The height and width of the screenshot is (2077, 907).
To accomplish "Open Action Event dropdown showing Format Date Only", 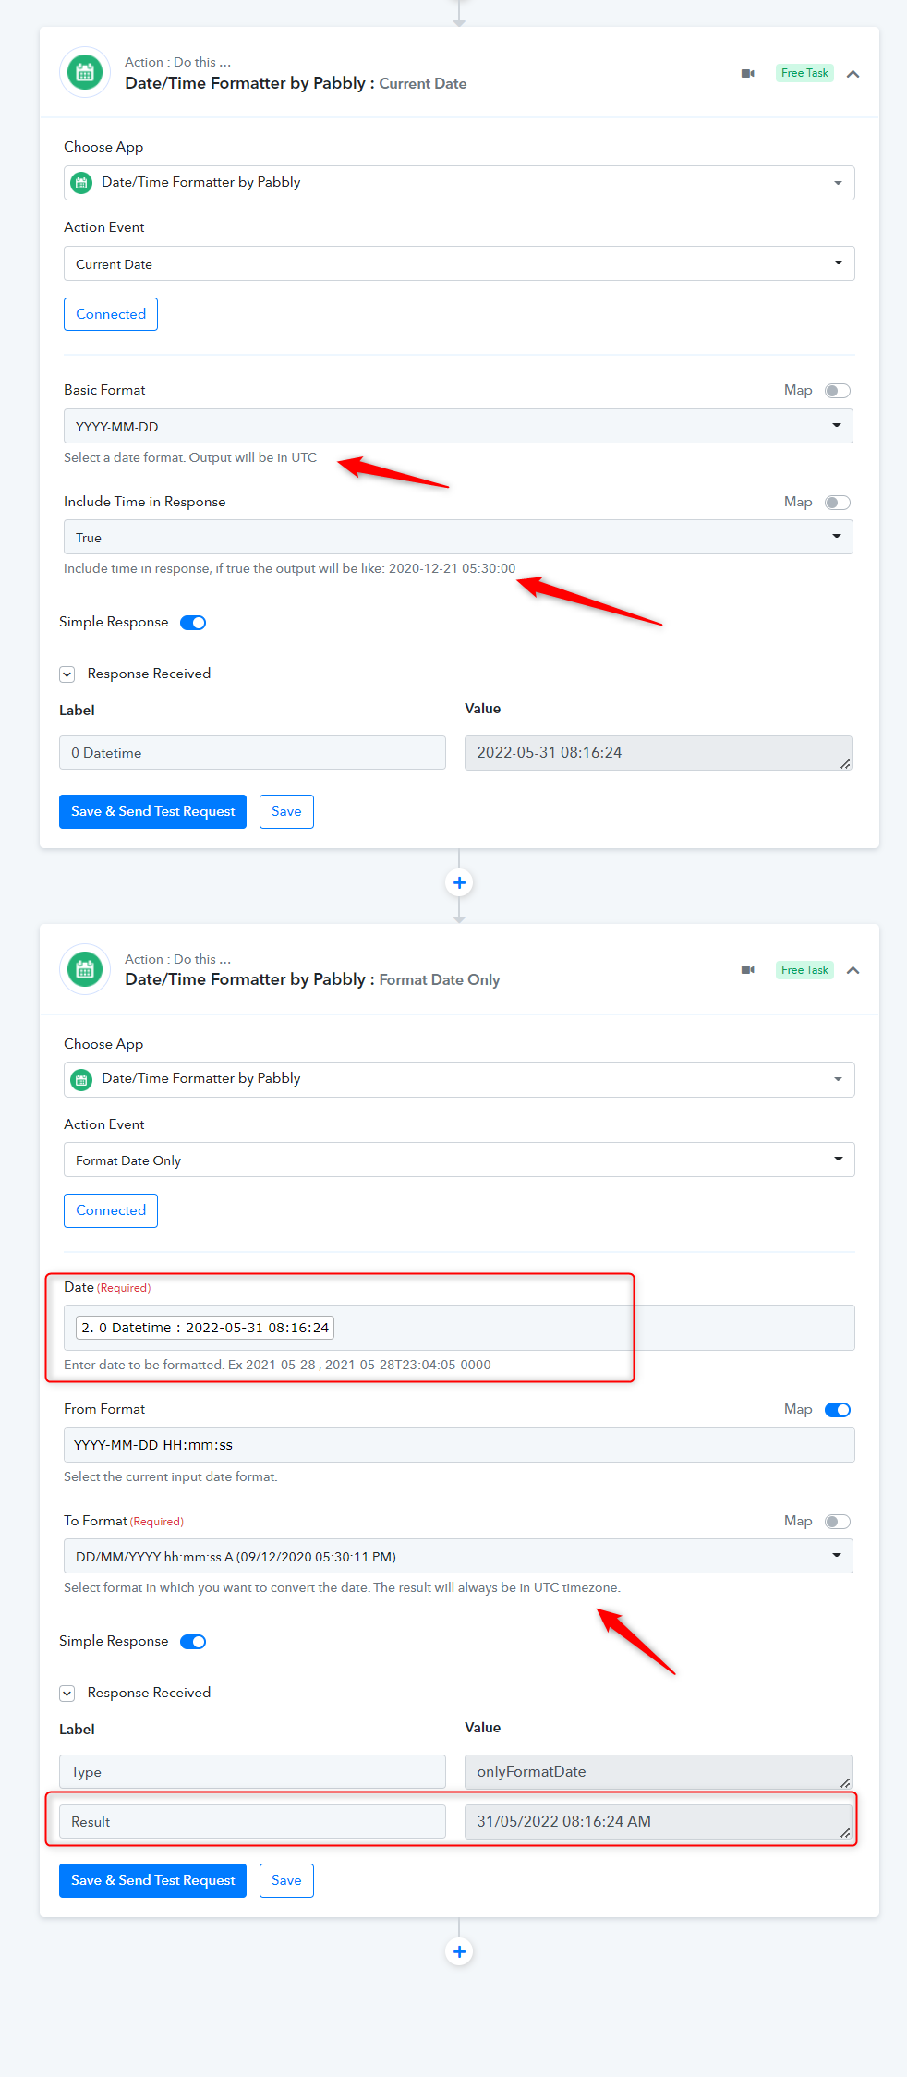I will point(459,1160).
